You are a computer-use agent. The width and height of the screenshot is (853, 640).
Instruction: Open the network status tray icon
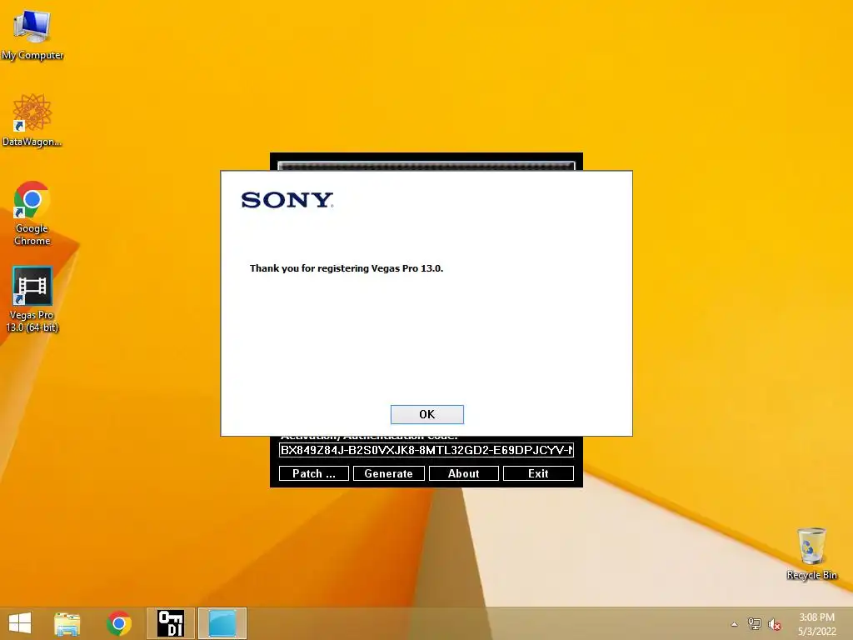click(755, 624)
